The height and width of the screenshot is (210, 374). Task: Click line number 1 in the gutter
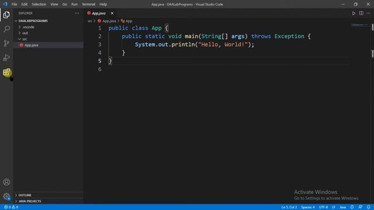pyautogui.click(x=100, y=28)
